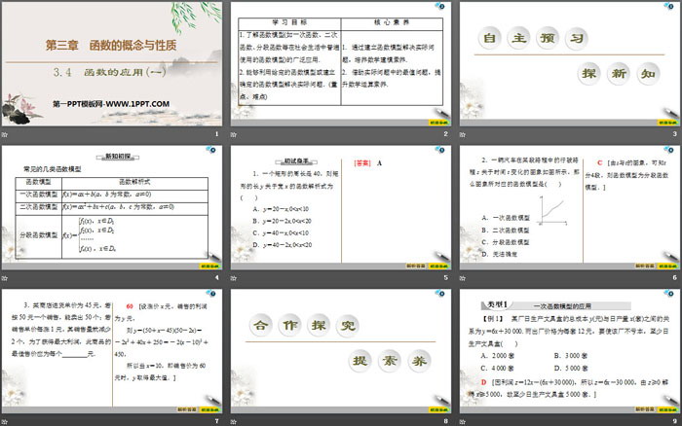
Task: Click blue round icon atop slide 6
Action: pyautogui.click(x=669, y=150)
